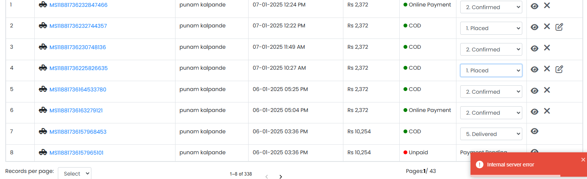This screenshot has width=587, height=179.
Task: Click the cancel X for order MS11881736230748136
Action: click(x=547, y=48)
